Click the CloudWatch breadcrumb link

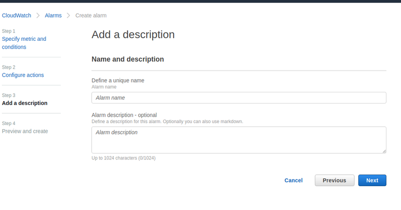pos(17,16)
